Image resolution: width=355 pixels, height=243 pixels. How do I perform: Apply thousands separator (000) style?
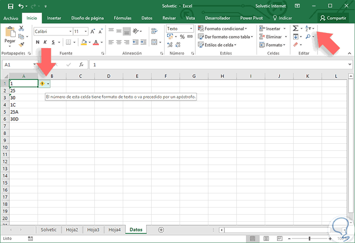tap(190, 36)
